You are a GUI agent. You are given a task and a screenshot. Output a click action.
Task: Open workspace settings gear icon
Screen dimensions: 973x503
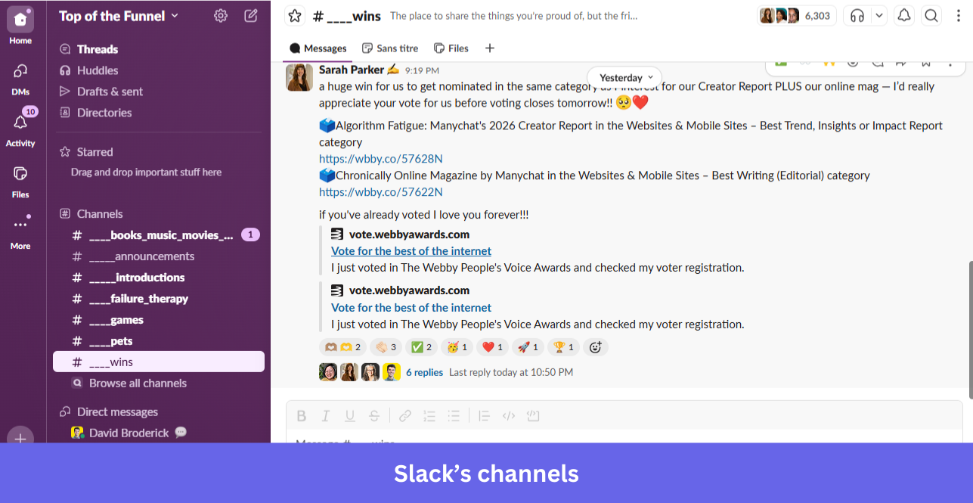221,15
